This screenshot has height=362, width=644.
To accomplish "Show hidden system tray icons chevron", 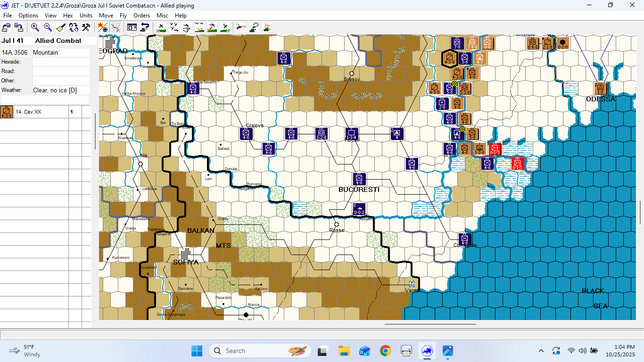I will (541, 351).
